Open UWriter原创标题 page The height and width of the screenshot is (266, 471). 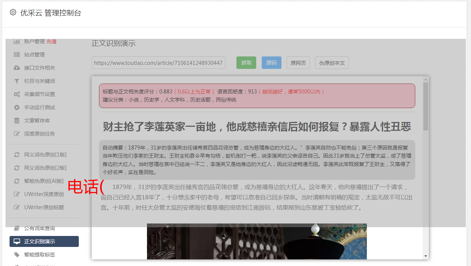44,207
